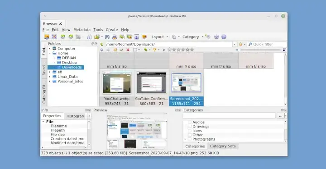Click the category tree icon beside Category

coord(207,37)
